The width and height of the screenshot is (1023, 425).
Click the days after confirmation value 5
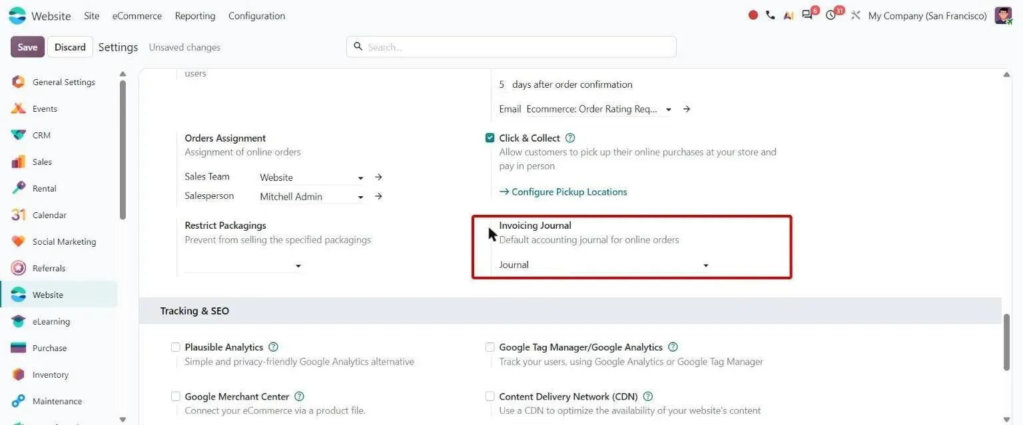(x=502, y=84)
